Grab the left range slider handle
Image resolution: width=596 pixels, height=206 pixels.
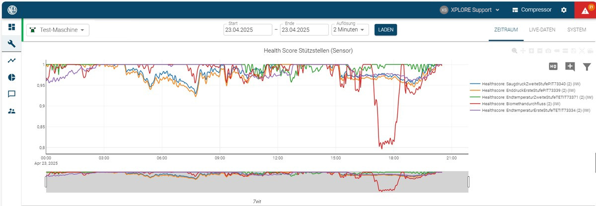click(x=46, y=182)
